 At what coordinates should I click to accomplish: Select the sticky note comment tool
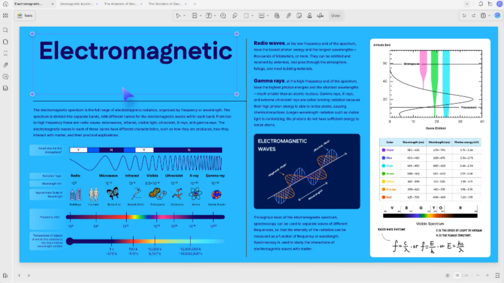coord(223,15)
